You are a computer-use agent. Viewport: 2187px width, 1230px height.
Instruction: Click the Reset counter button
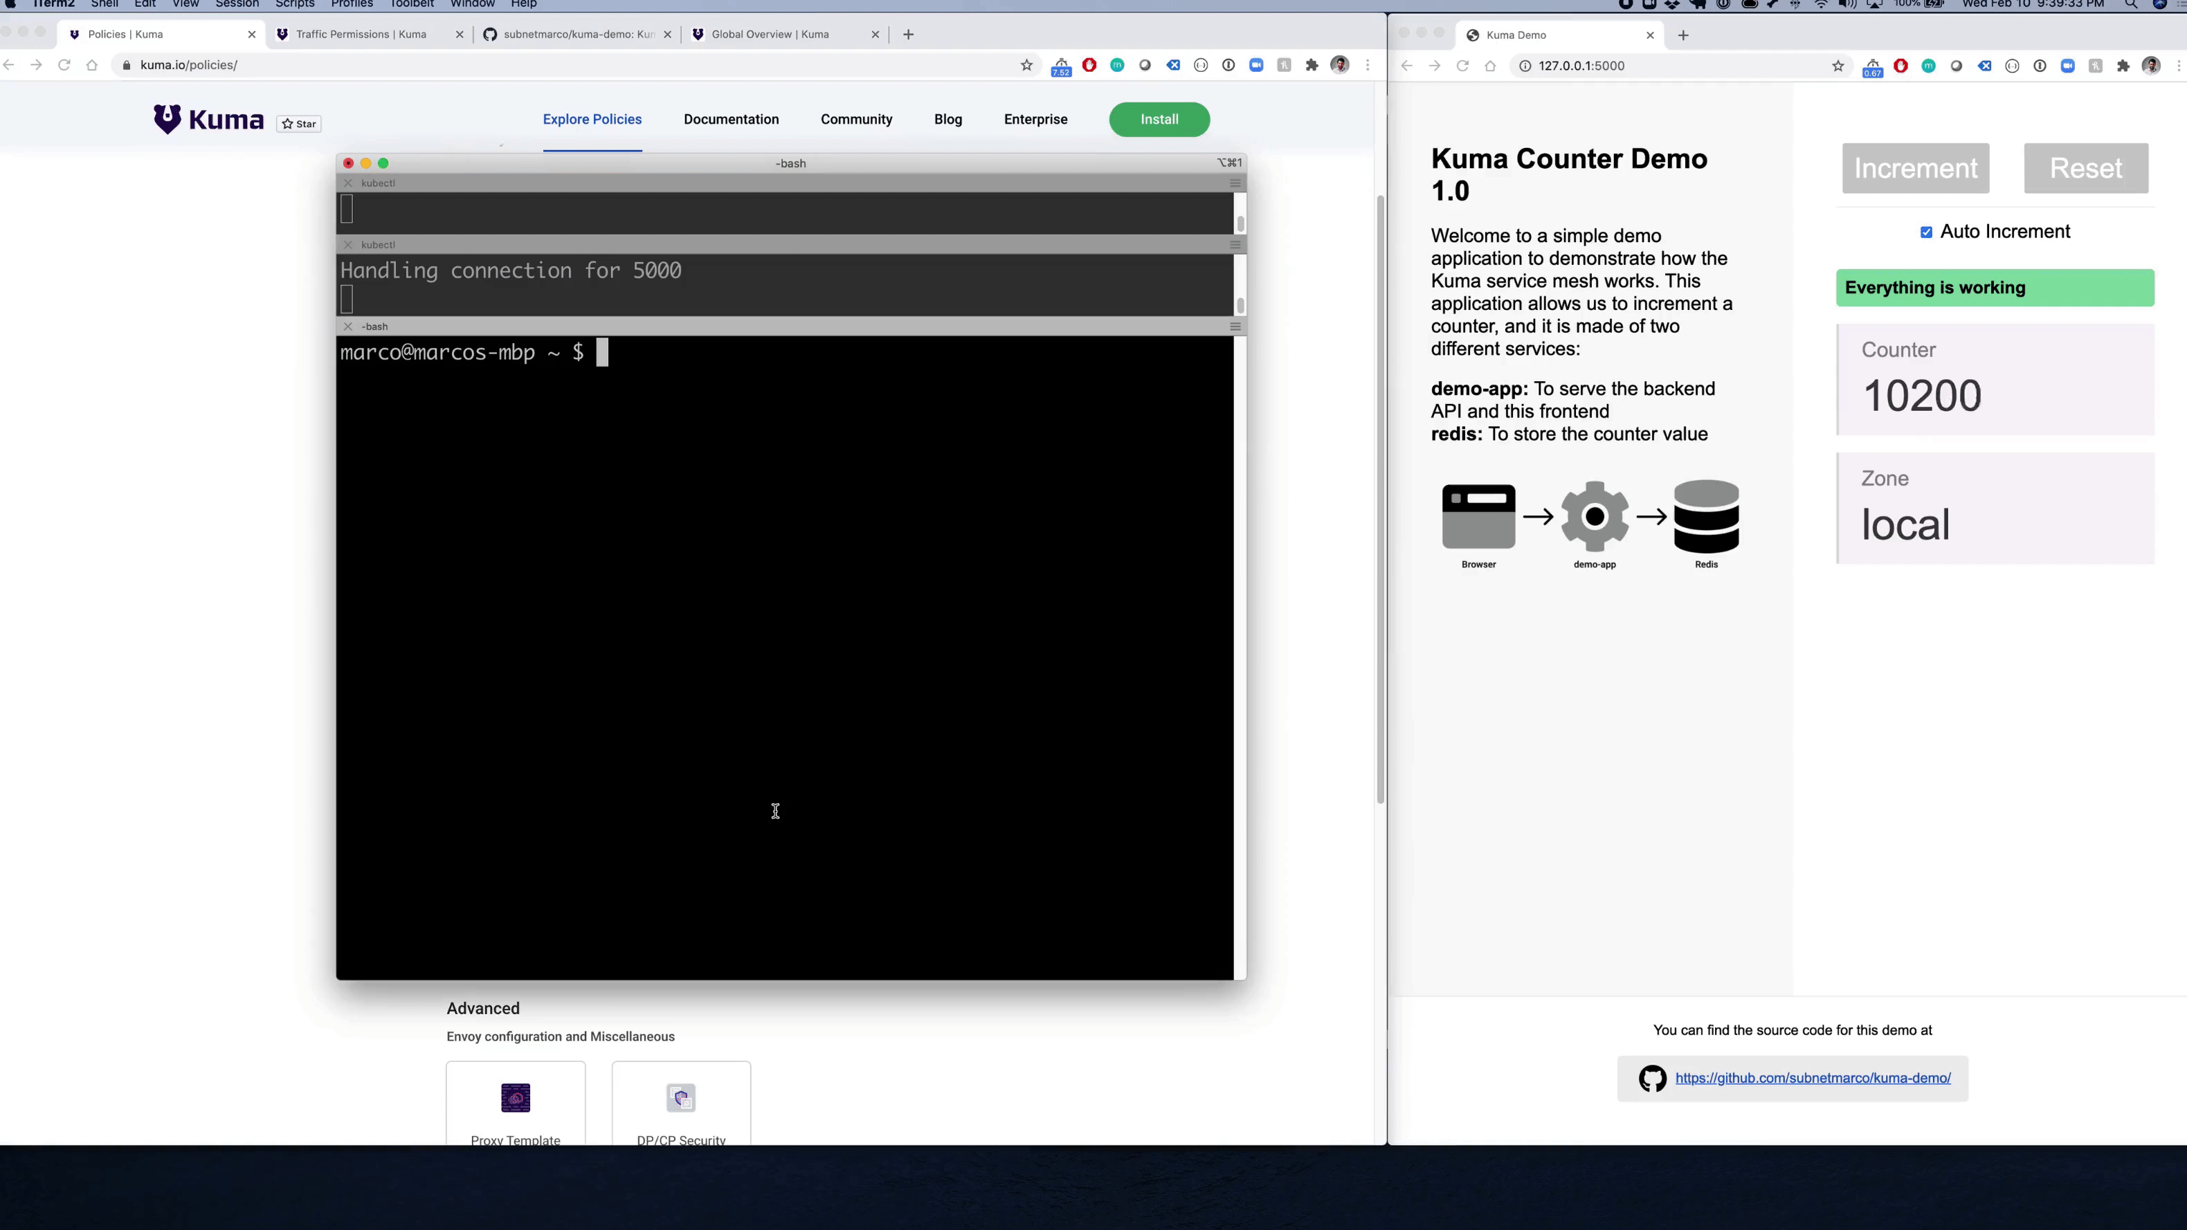[2086, 168]
